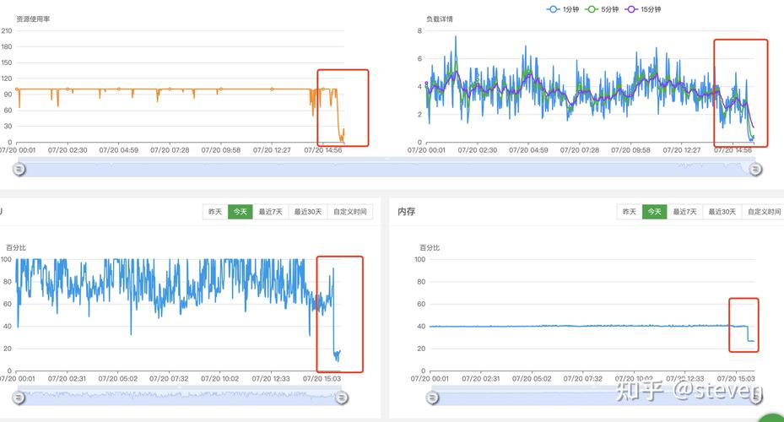
Task: Click 07/20 07:28 on the 资源使用率 axis
Action: (170, 150)
